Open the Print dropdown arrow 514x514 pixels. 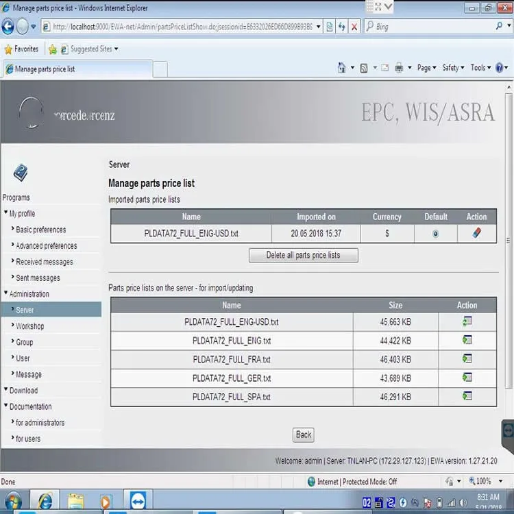[x=409, y=68]
